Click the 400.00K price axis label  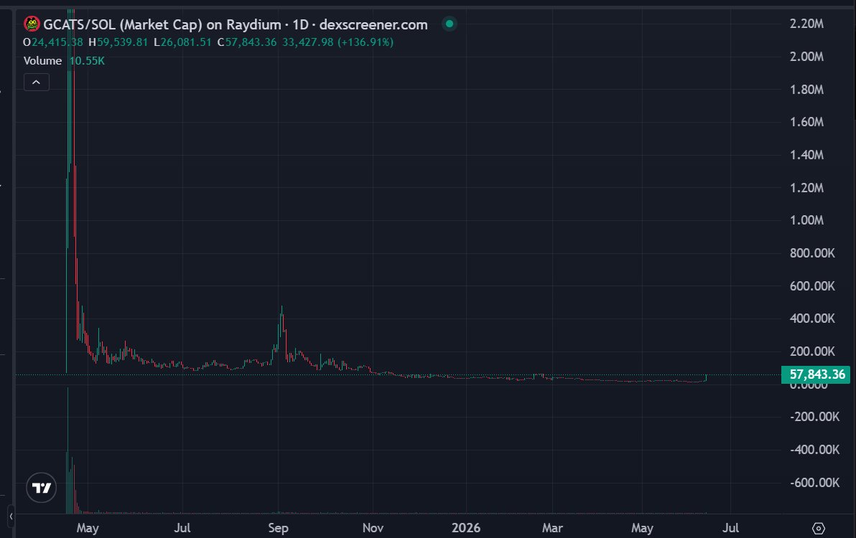pos(811,318)
